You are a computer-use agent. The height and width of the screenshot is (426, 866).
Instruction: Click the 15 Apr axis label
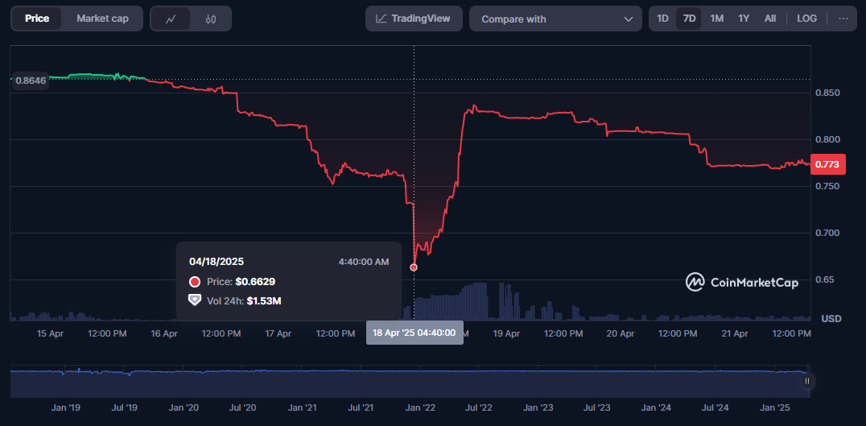(50, 333)
